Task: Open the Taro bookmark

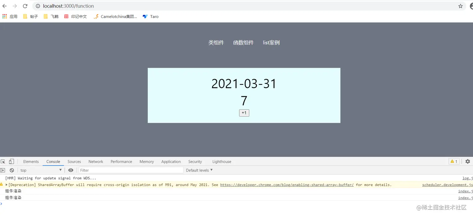Action: pos(150,17)
